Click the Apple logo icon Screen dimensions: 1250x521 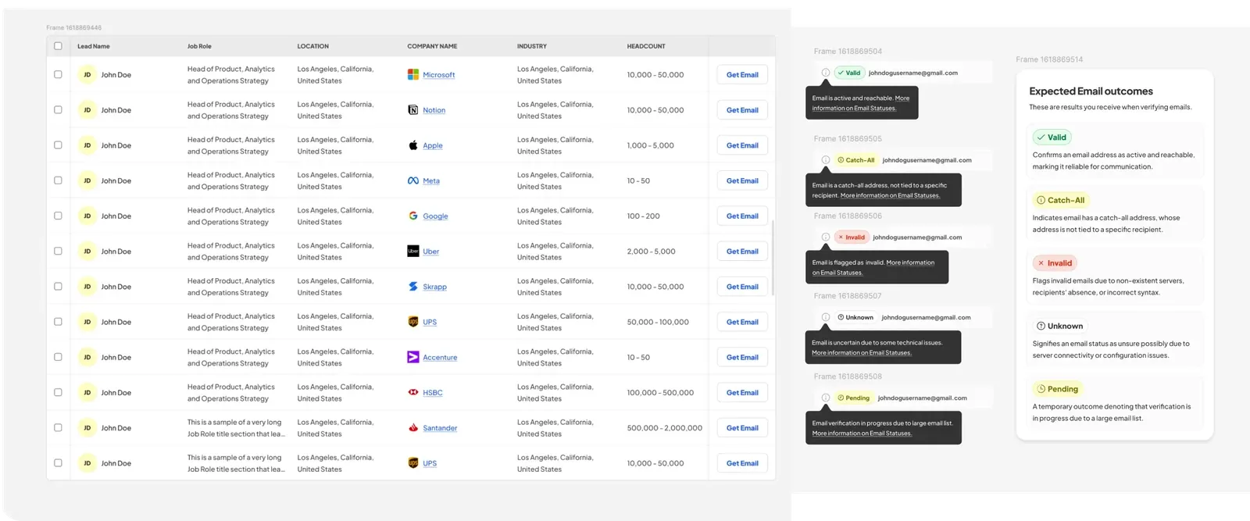[x=413, y=145]
